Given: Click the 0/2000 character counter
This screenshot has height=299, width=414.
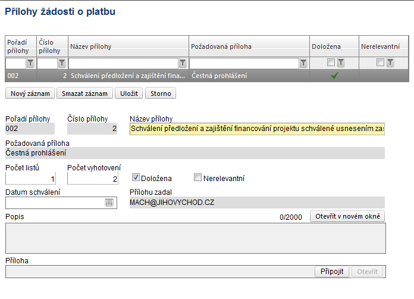Looking at the screenshot, I should point(291,217).
